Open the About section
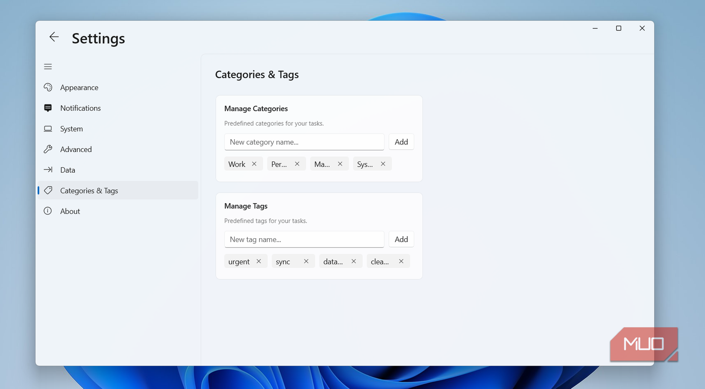This screenshot has width=705, height=389. (70, 211)
